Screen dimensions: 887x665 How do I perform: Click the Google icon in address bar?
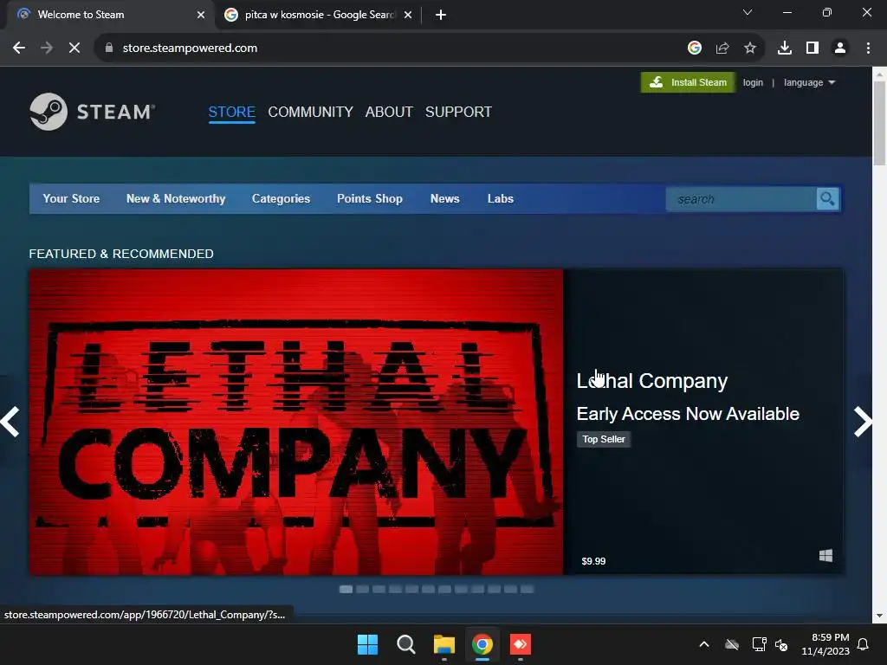695,48
